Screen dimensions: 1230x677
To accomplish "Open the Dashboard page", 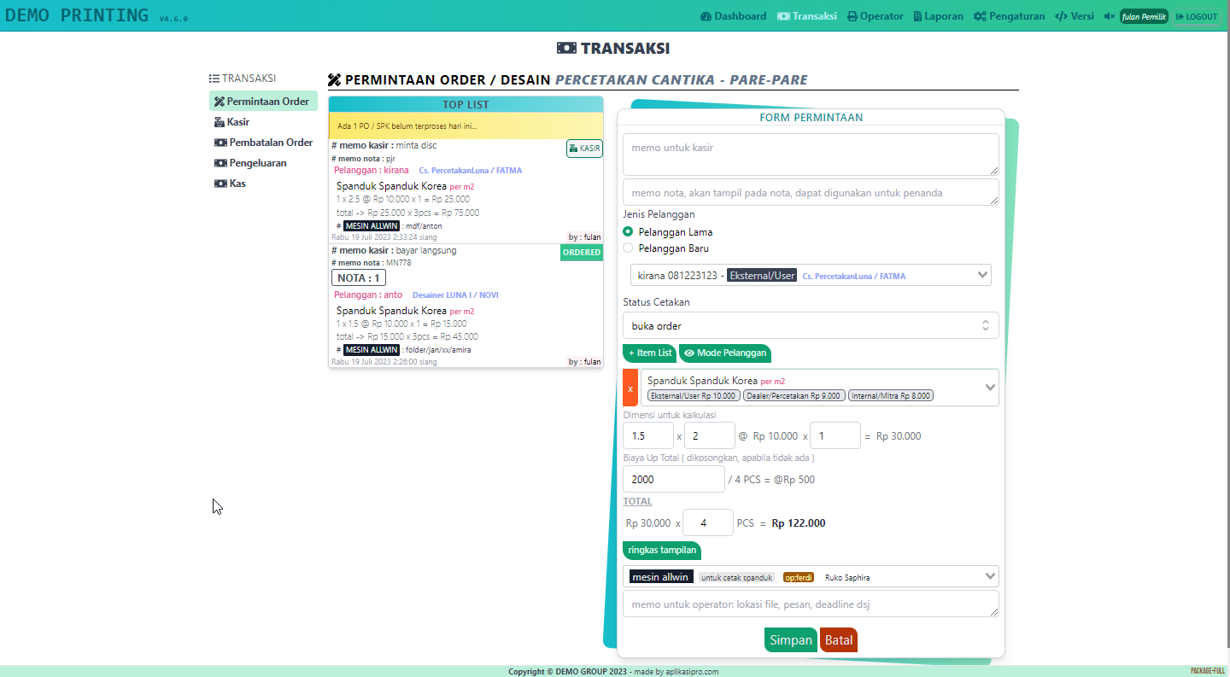I will pos(733,16).
